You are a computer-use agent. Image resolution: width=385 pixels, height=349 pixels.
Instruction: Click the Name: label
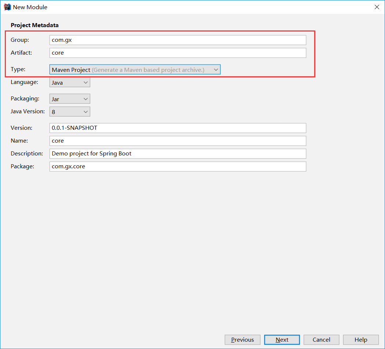[19, 140]
